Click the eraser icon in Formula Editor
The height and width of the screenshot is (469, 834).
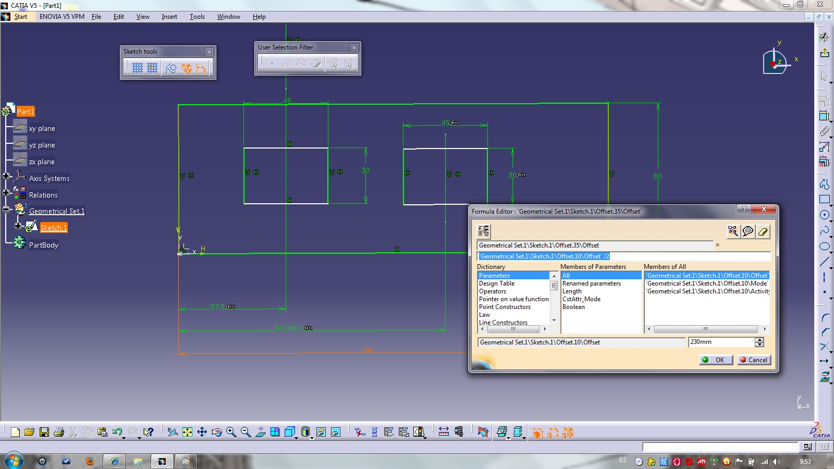click(763, 231)
